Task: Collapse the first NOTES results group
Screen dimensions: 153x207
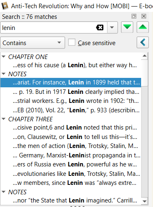Action: [4, 74]
